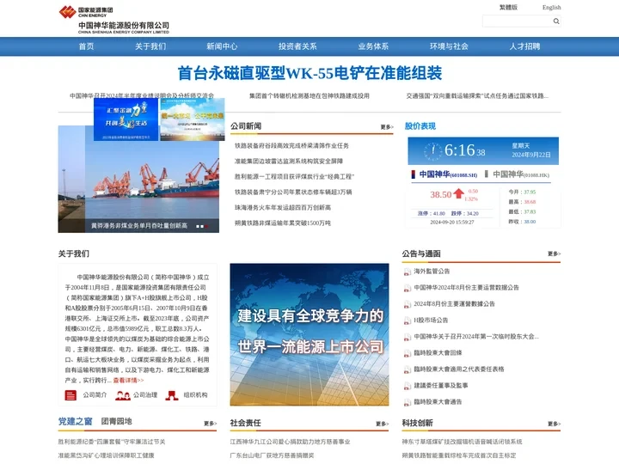619x464 pixels.
Task: Click 更多 next to 社会责任
Action: (382, 424)
